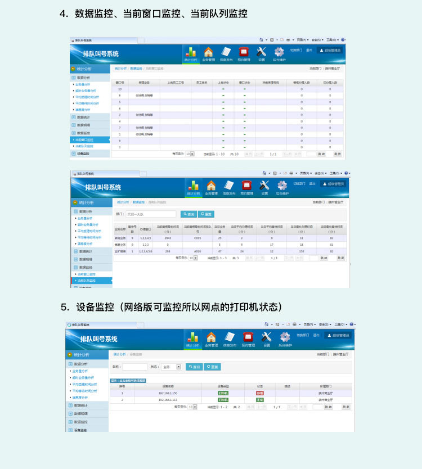Open 每页显示 dropdown in top screenshot

pyautogui.click(x=190, y=154)
